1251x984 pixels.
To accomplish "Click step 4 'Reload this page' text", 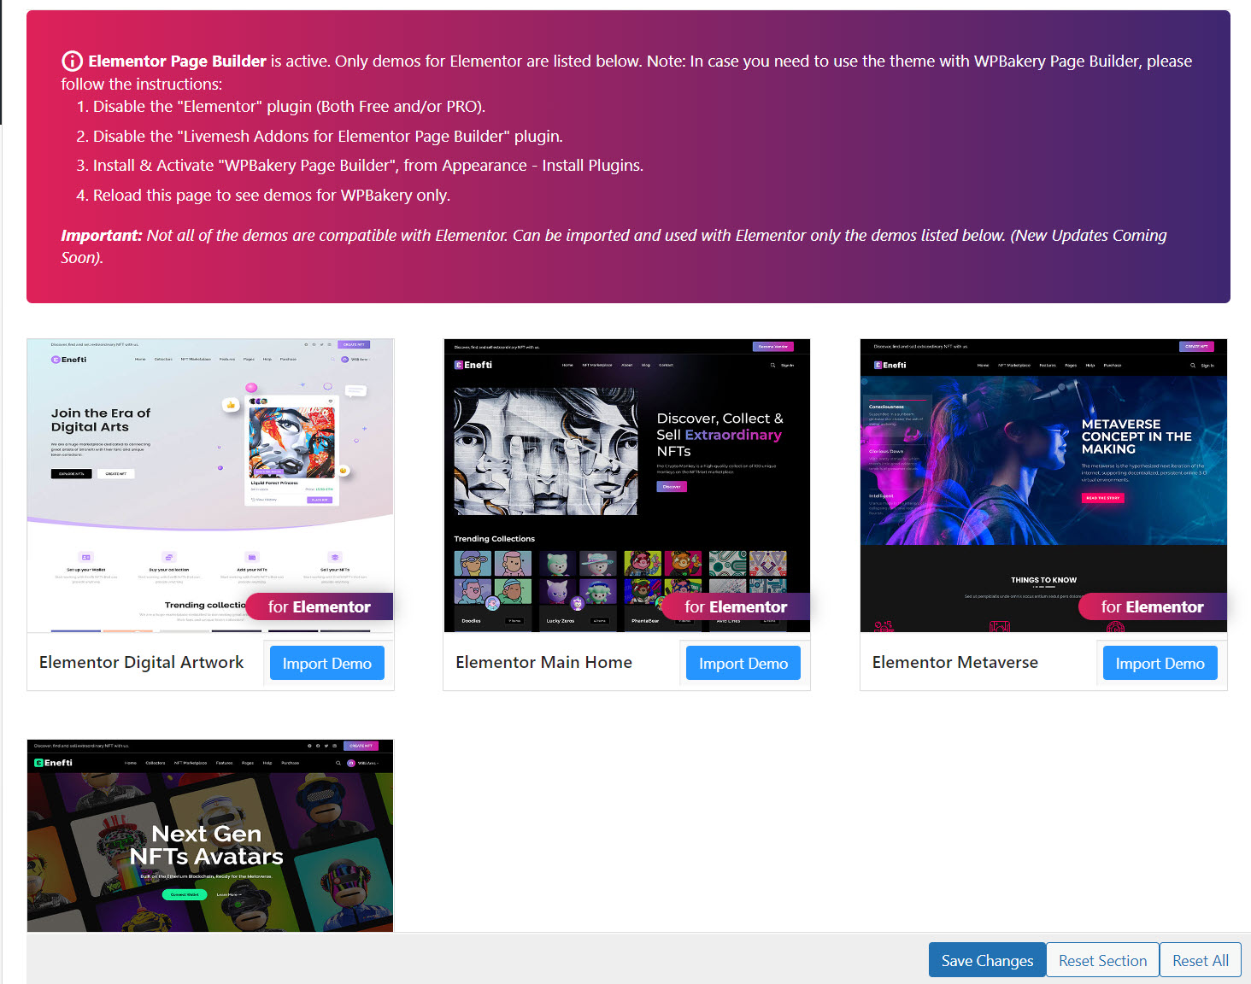I will 271,195.
